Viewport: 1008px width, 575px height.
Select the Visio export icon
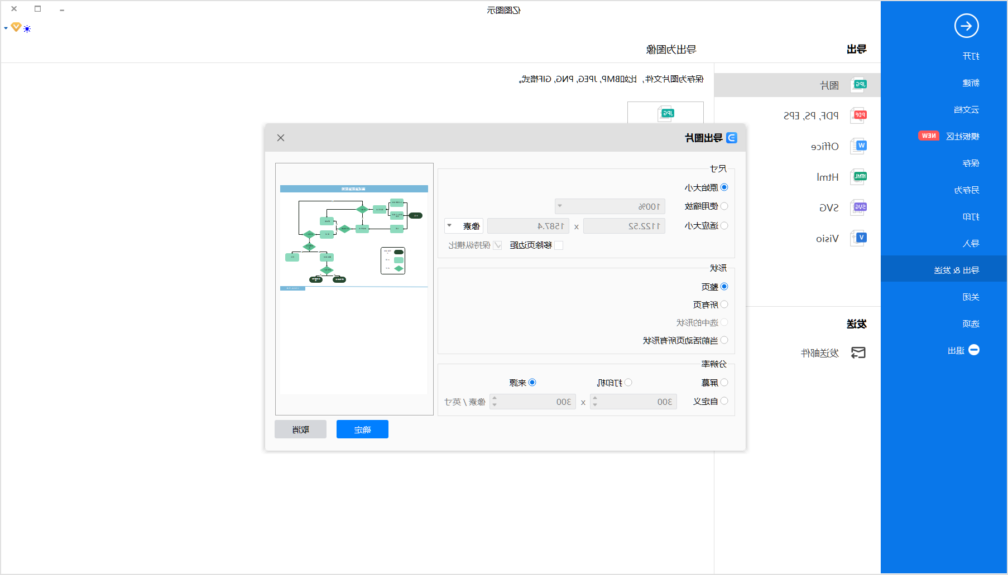point(858,238)
